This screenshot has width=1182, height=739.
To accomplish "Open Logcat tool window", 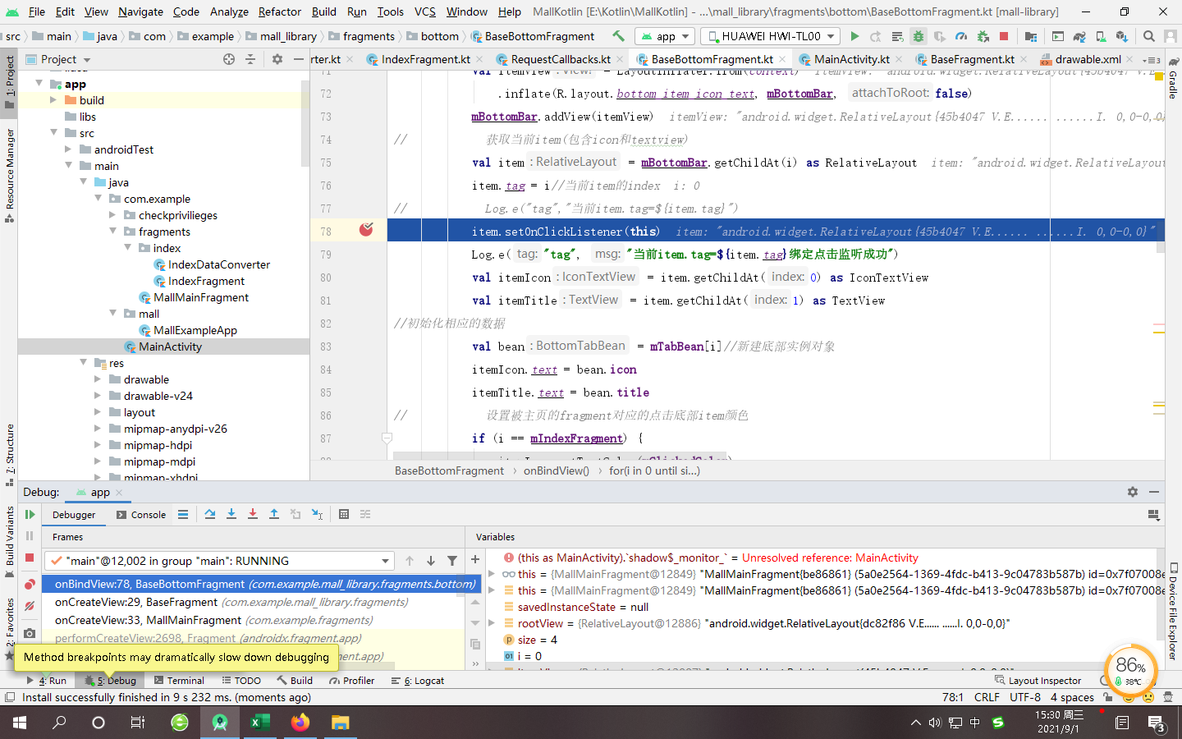I will pos(418,681).
